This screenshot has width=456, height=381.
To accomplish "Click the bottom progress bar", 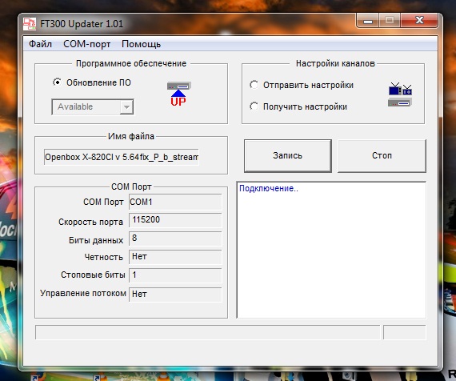I will click(208, 332).
